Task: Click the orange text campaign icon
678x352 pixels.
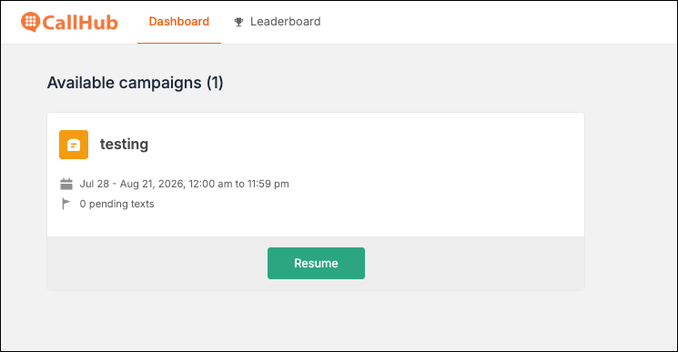Action: pos(74,145)
